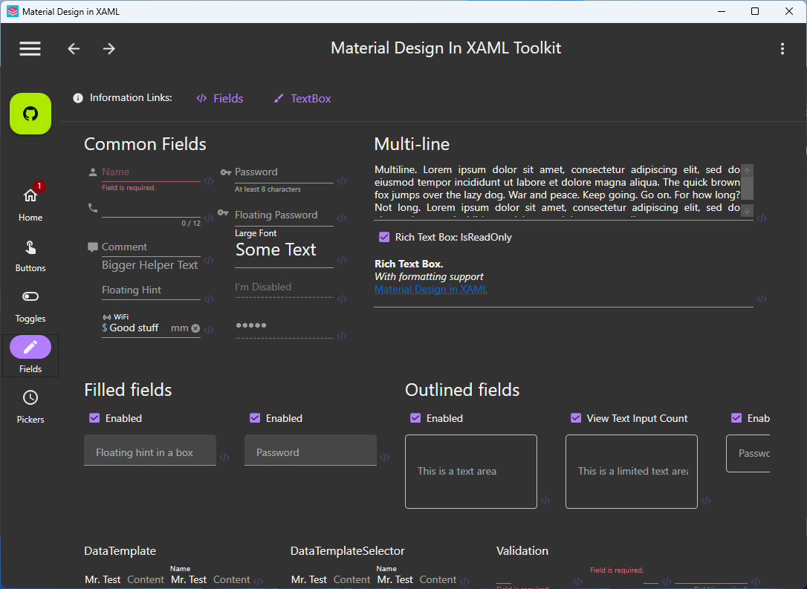This screenshot has height=589, width=807.
Task: View XAML code for filled Password field
Action: 385,457
